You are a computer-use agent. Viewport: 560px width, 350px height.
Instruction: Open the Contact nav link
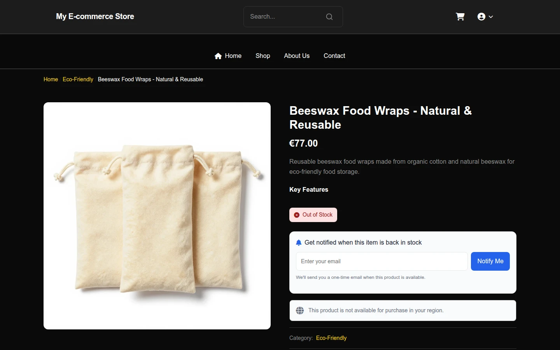[334, 56]
